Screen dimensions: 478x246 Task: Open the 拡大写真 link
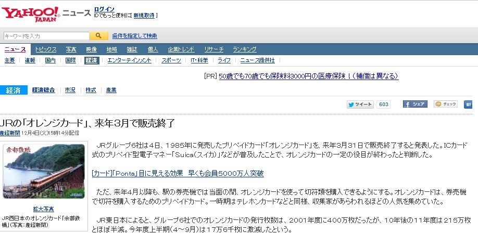44,209
